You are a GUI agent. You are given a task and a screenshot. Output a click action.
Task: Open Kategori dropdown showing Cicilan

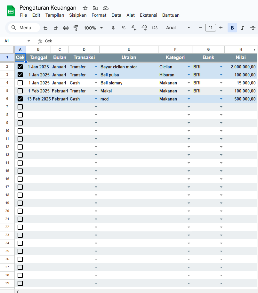pos(189,67)
